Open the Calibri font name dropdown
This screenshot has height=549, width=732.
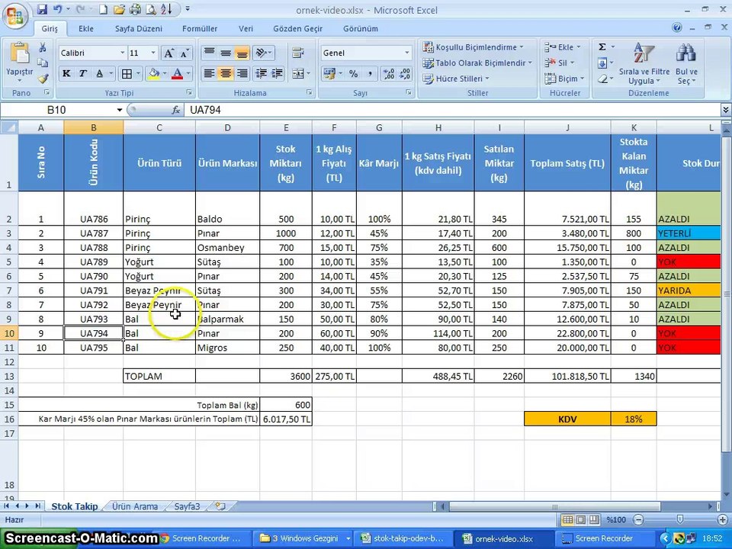(123, 53)
